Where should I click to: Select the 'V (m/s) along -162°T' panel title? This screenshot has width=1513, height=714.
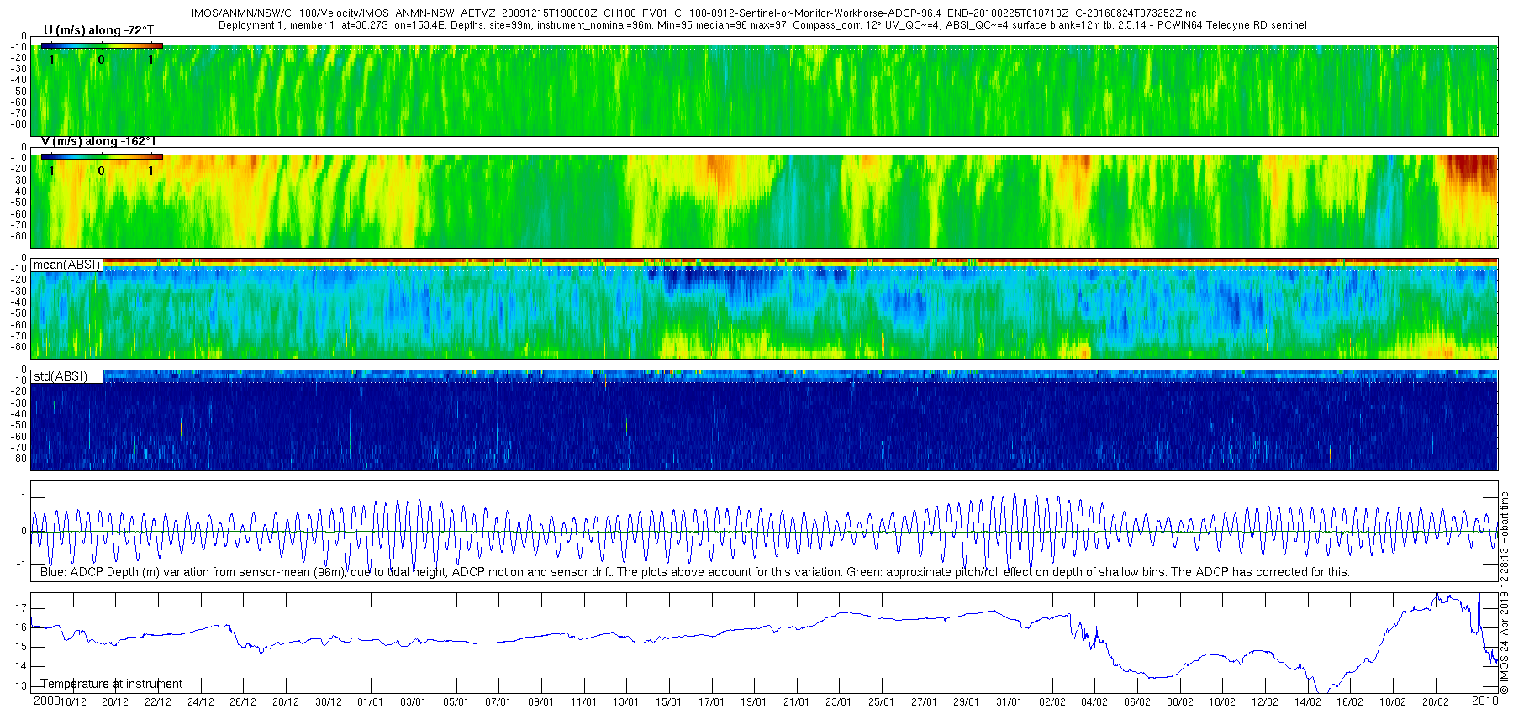click(98, 141)
